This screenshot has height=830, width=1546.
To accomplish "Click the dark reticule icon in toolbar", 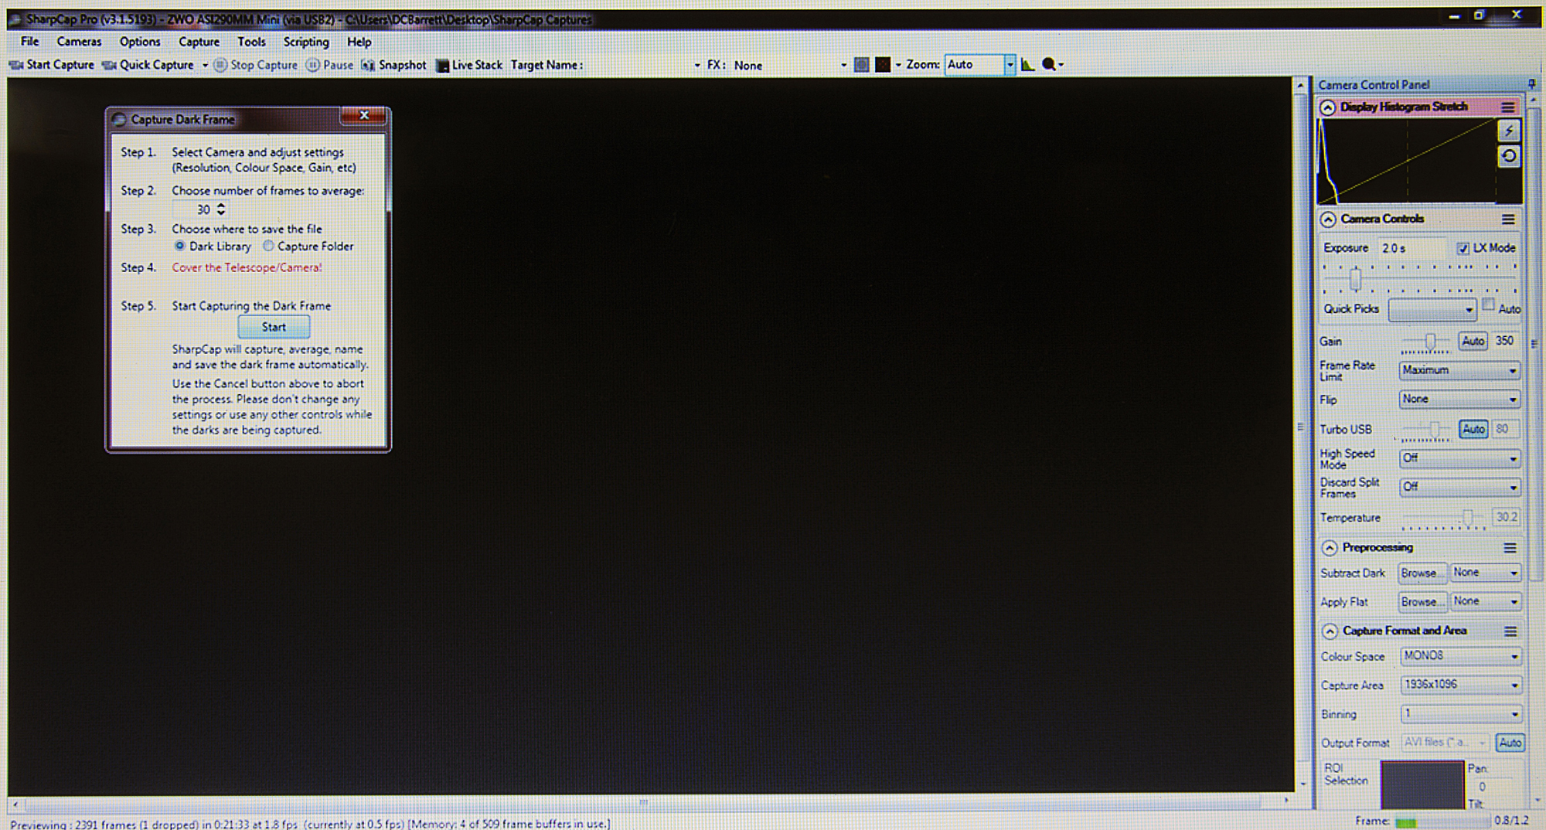I will click(x=883, y=65).
